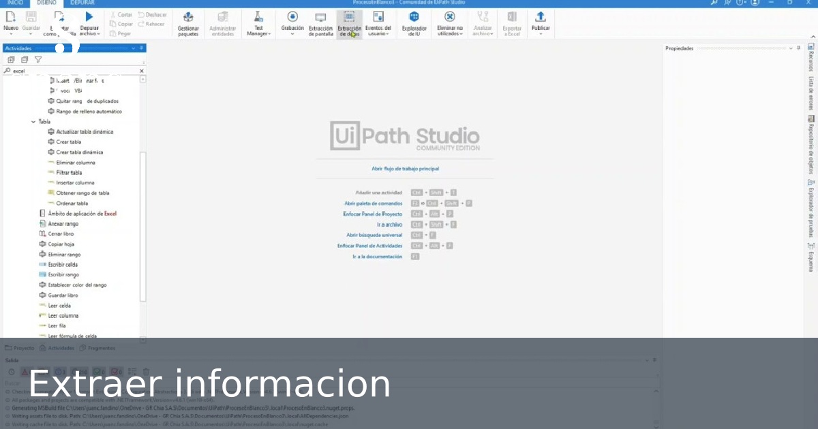The image size is (818, 429).
Task: Switch to the INICIO tab
Action: (x=15, y=3)
